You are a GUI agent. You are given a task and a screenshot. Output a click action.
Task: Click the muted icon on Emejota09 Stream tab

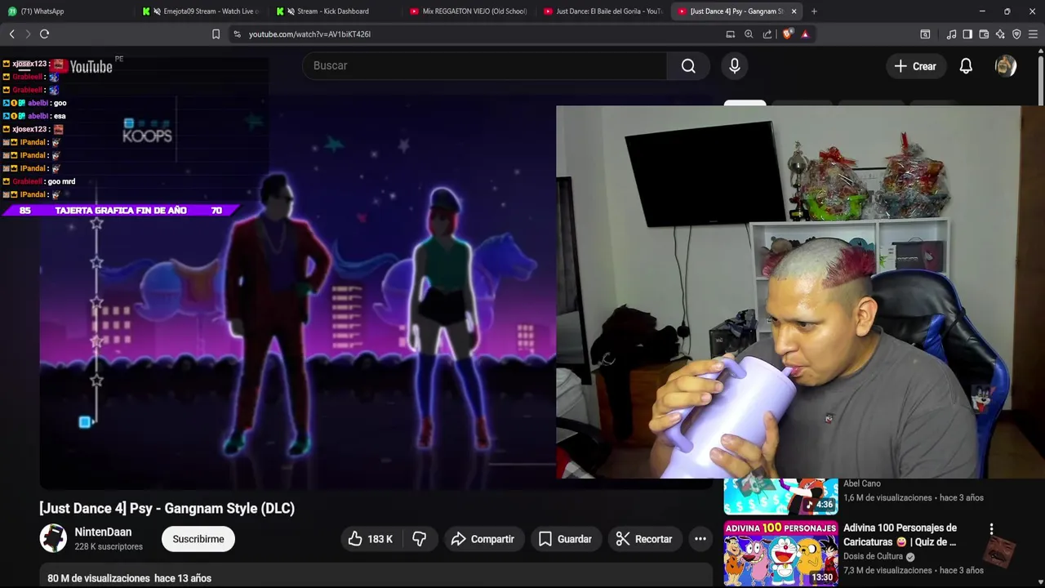click(157, 11)
